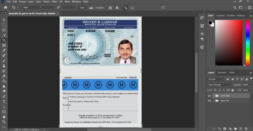
Task: Select the Pen tool
Action: [x=4, y=96]
